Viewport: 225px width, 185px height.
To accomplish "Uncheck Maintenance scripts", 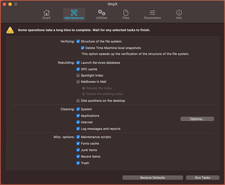I will click(78, 137).
